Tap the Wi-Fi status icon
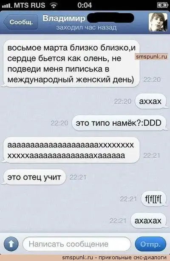 54,6
